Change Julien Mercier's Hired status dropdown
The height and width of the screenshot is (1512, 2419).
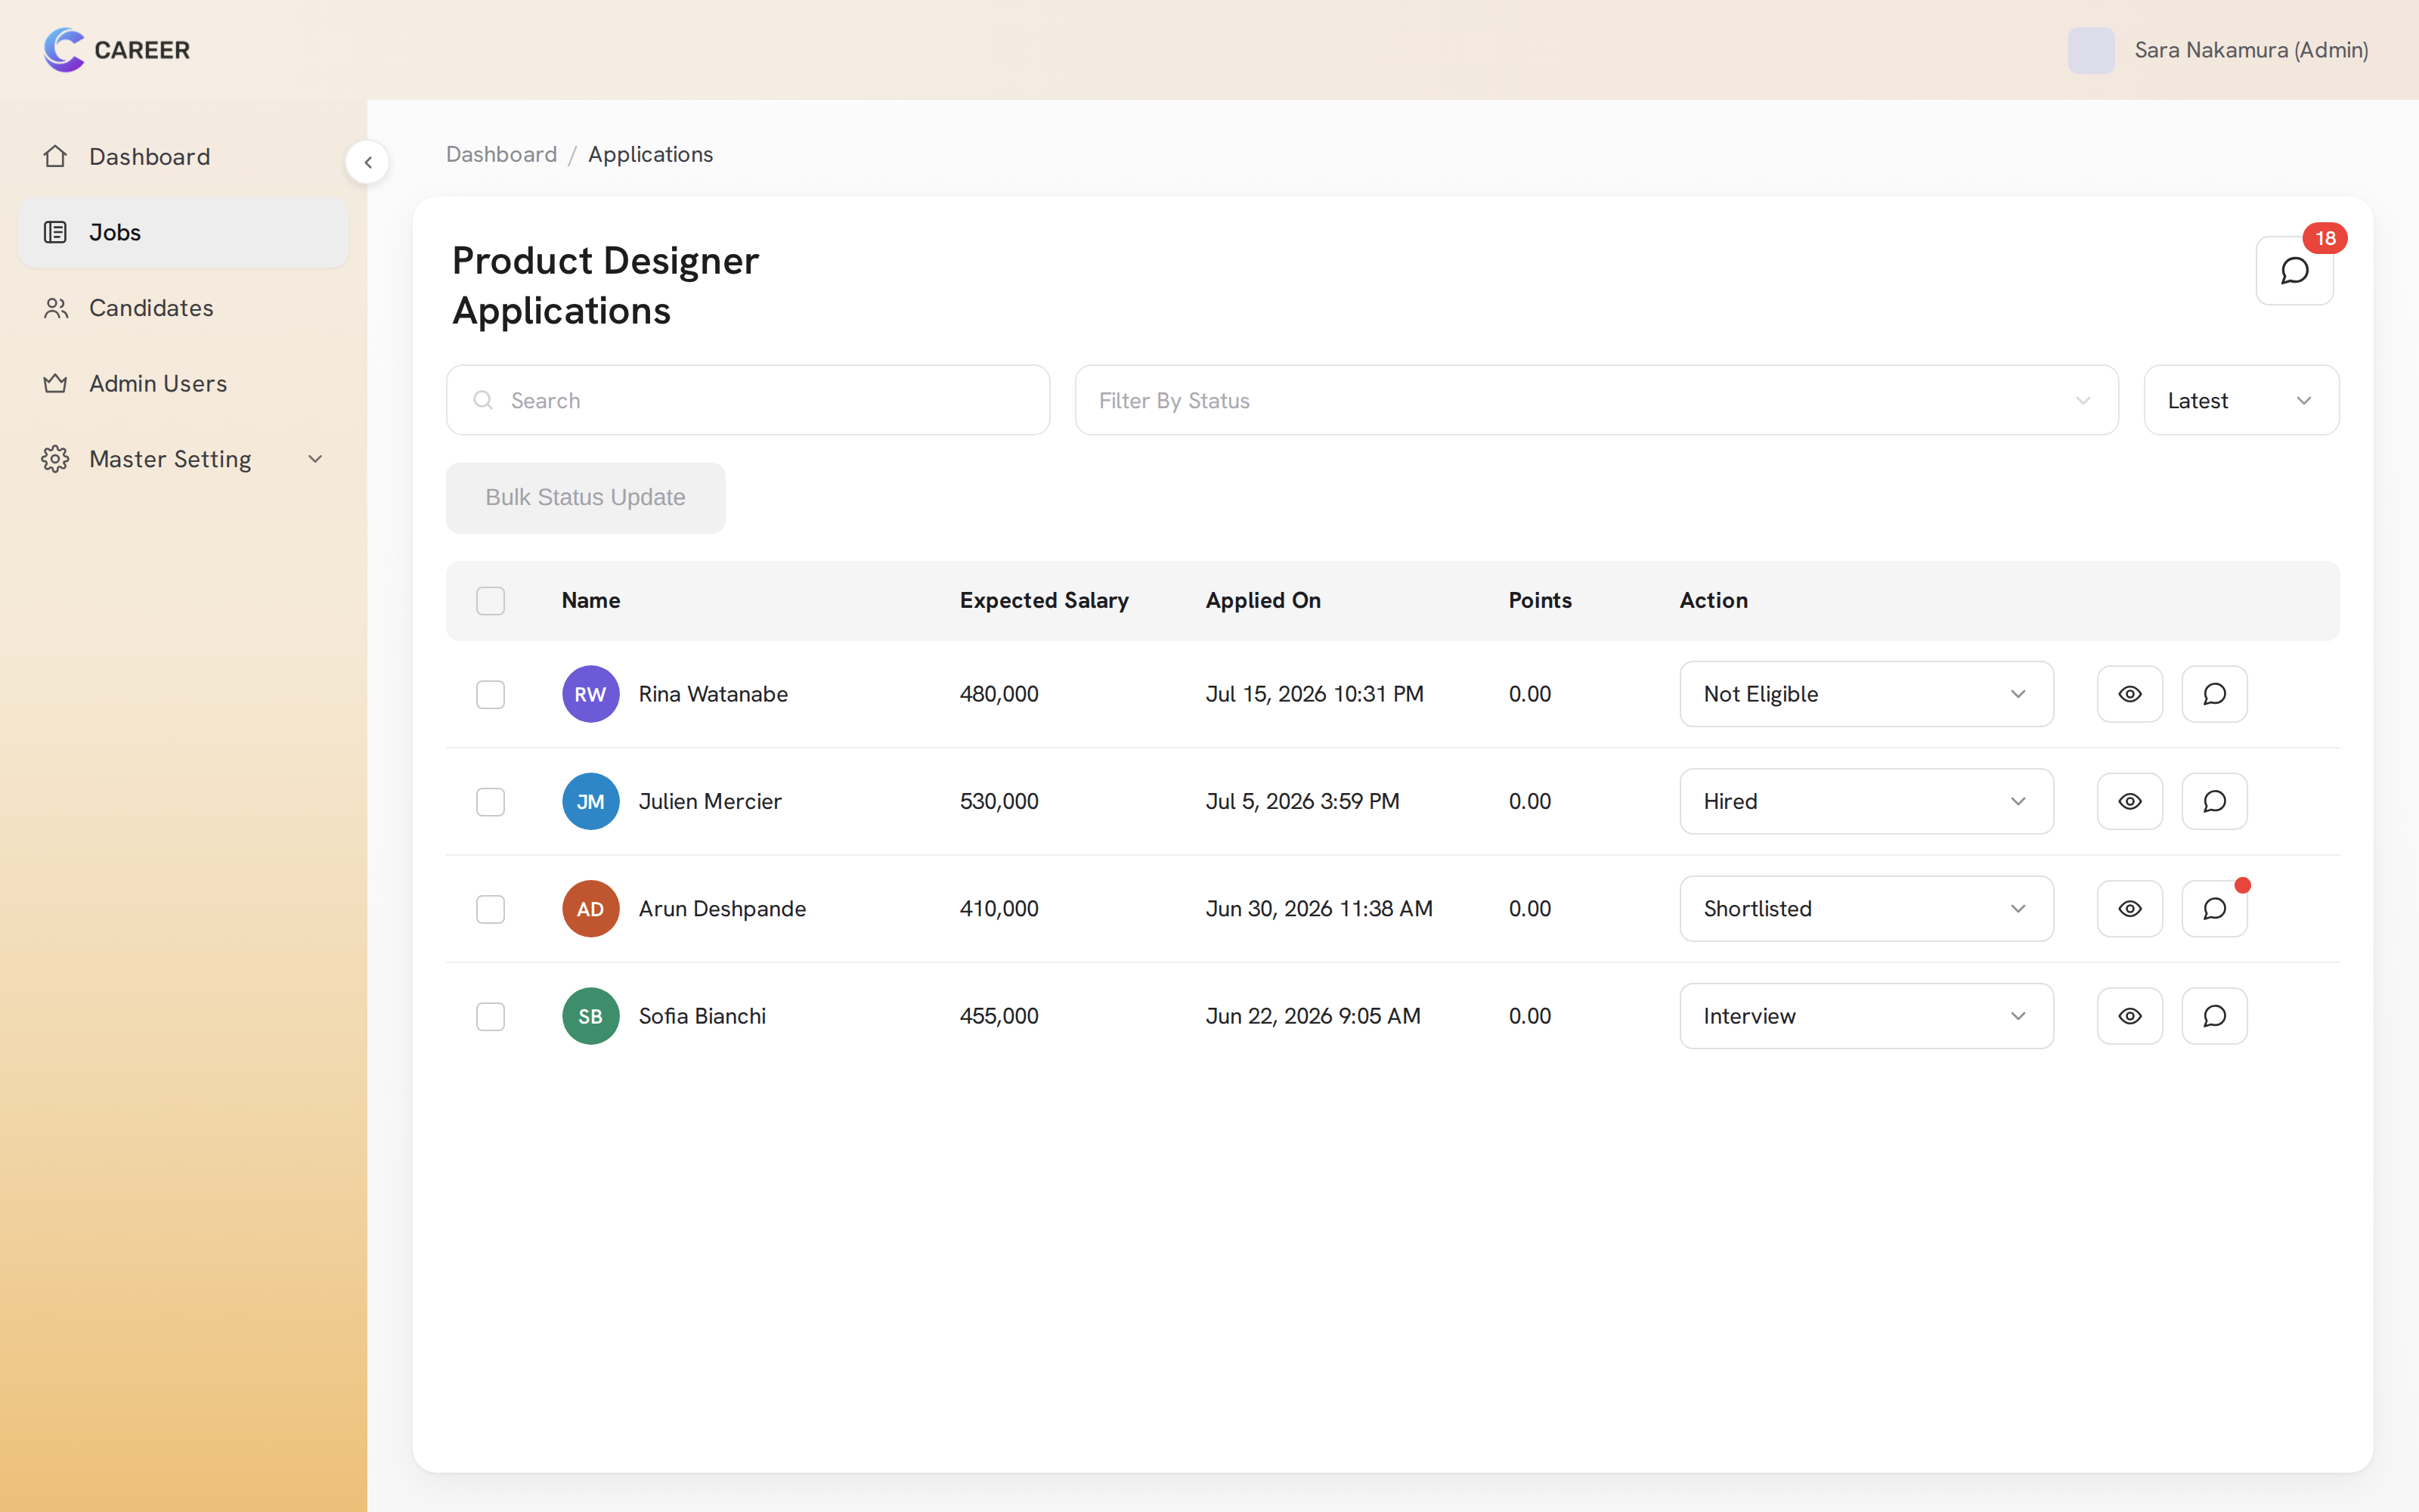(1866, 801)
